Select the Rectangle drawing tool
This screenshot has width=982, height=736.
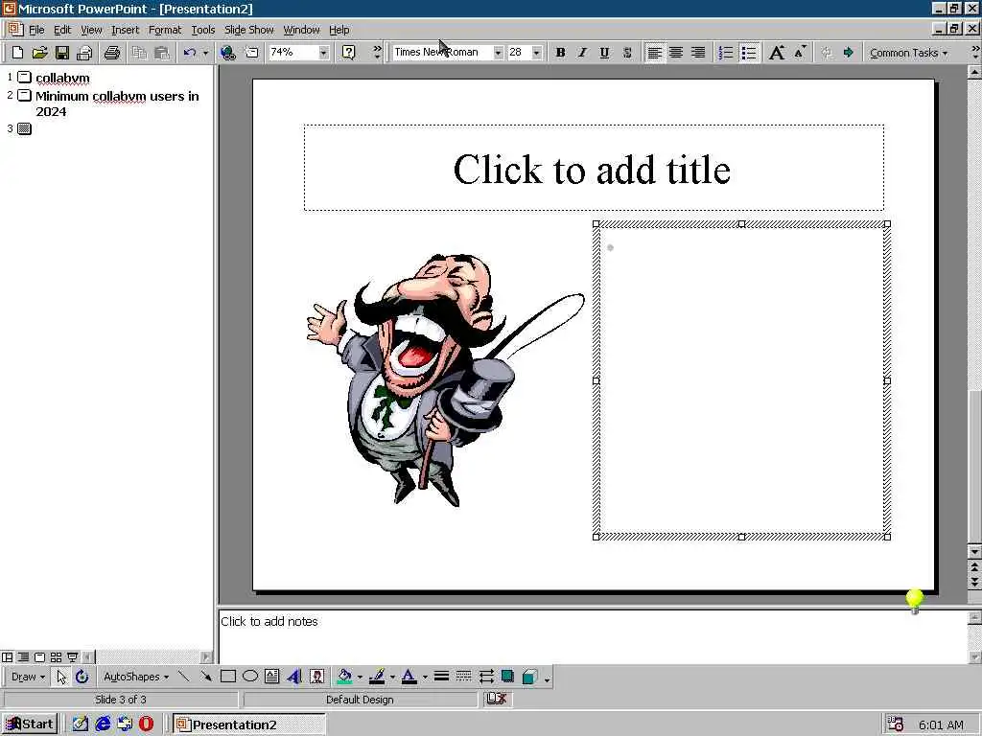pos(228,677)
